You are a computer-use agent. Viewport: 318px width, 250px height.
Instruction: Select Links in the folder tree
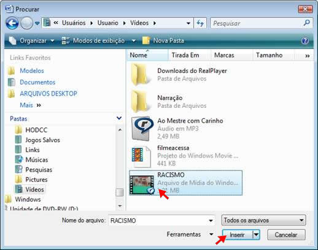pyautogui.click(x=33, y=150)
